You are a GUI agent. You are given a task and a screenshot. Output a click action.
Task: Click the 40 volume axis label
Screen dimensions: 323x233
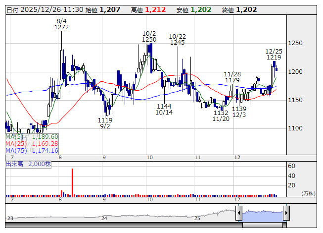point(291,176)
